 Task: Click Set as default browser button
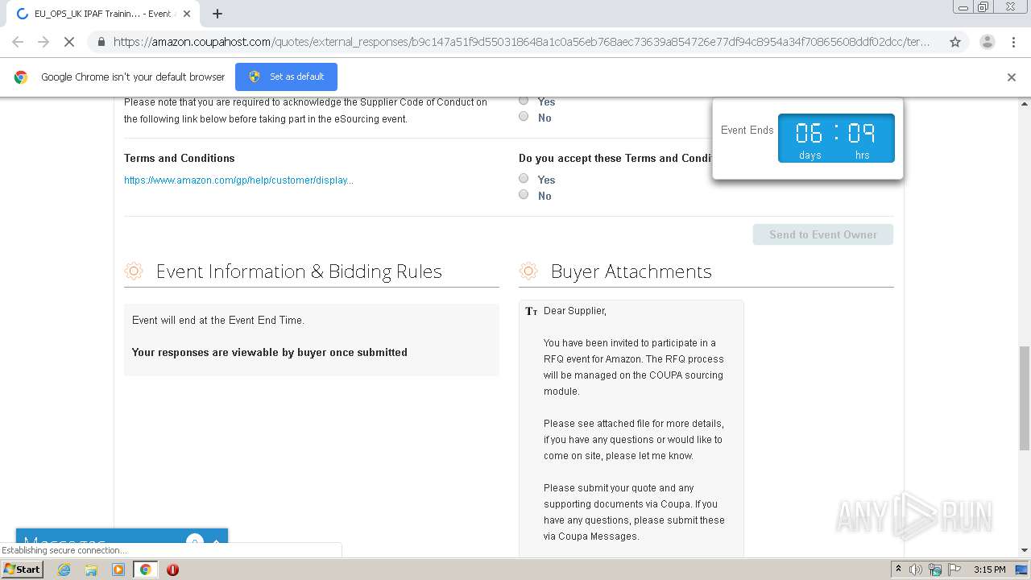point(286,77)
